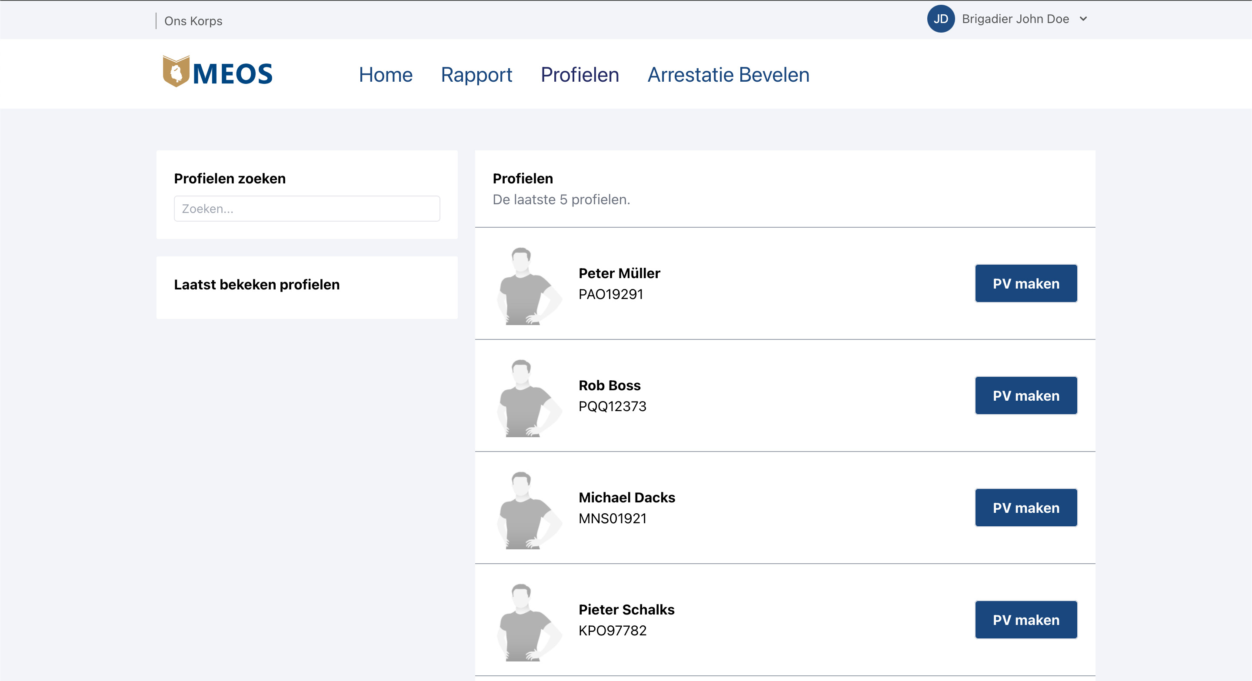This screenshot has width=1252, height=681.
Task: Create PV for Pieter Schalks
Action: tap(1026, 620)
